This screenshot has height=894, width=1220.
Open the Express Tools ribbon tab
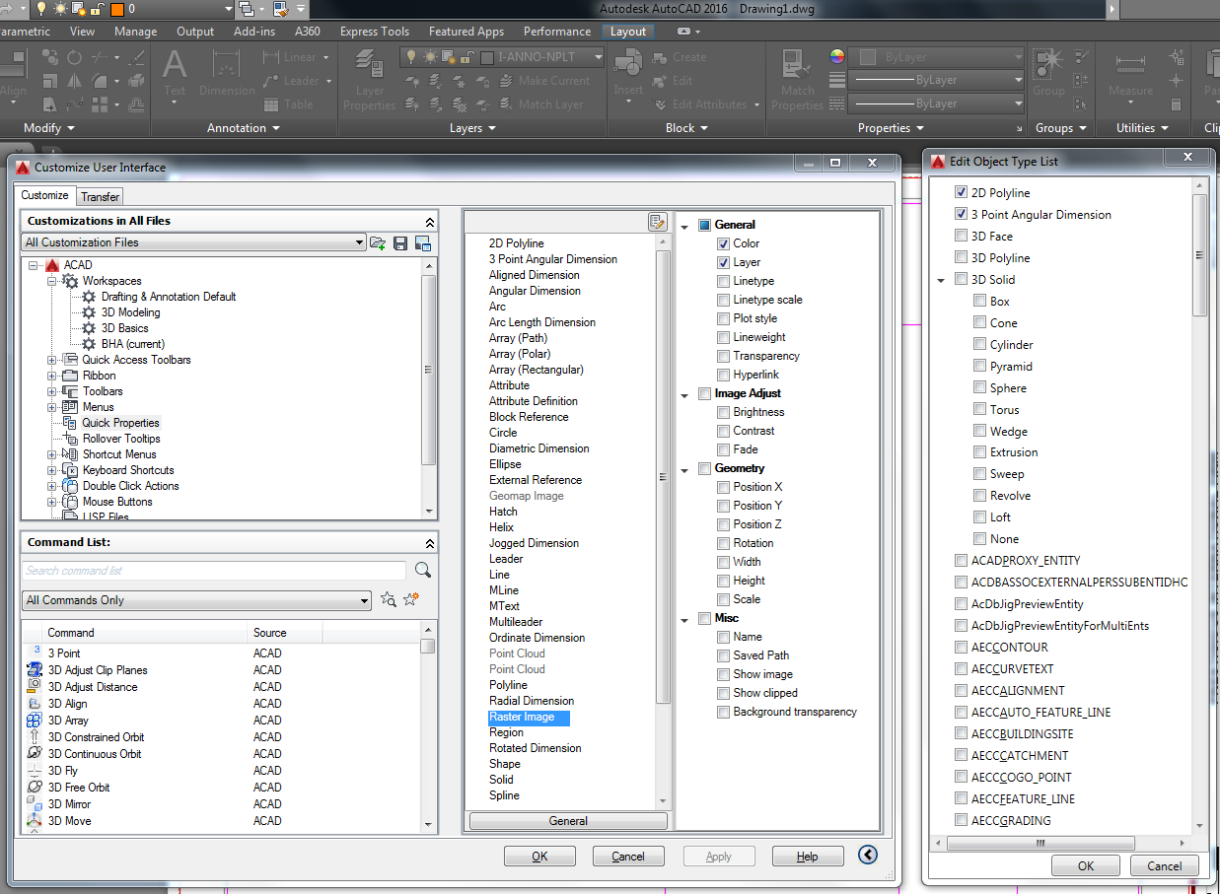click(375, 31)
